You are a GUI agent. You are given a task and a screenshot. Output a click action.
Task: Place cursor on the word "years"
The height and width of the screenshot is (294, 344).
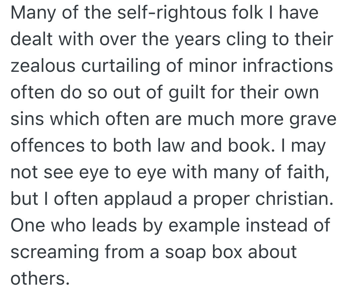click(197, 40)
